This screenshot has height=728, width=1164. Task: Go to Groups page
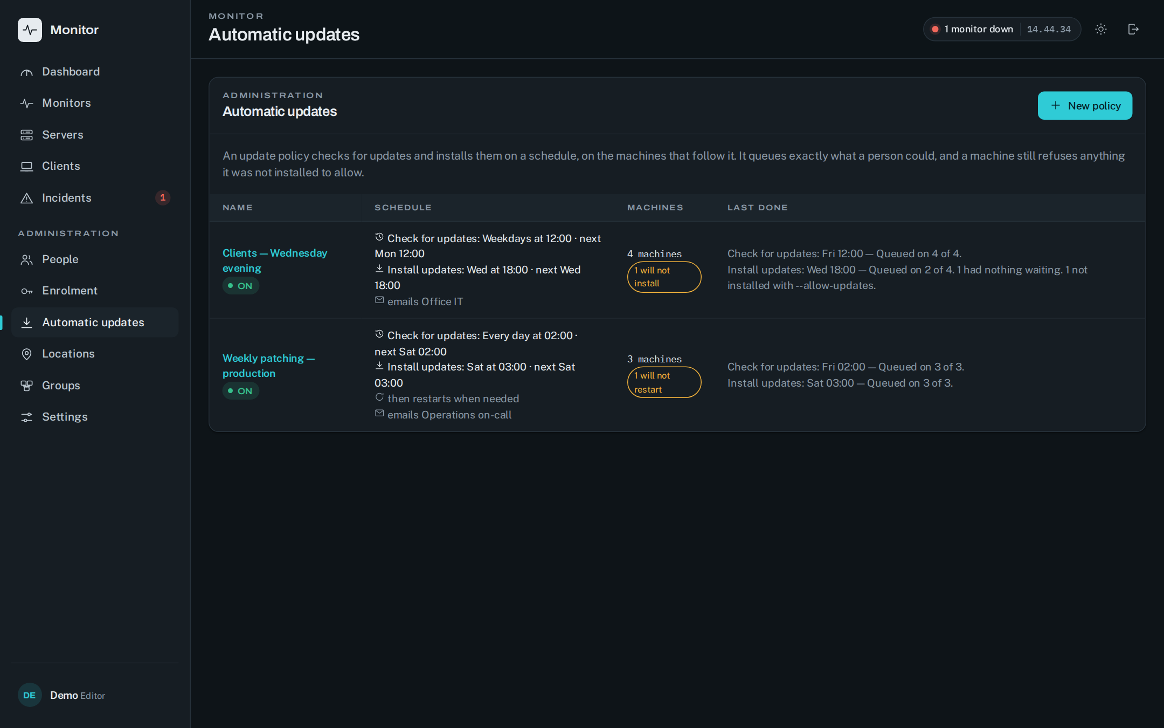coord(95,386)
